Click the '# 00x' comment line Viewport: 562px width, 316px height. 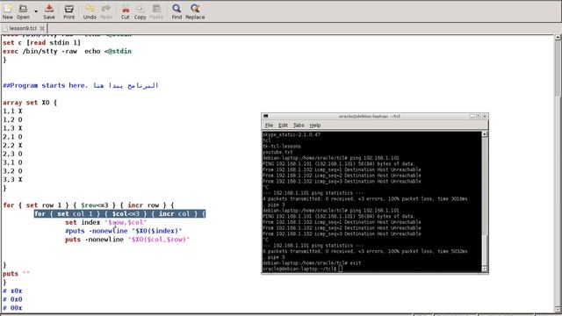click(x=12, y=308)
